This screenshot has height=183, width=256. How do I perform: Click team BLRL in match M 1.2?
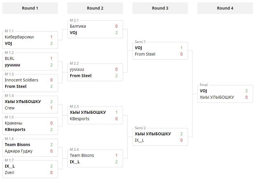(10, 58)
